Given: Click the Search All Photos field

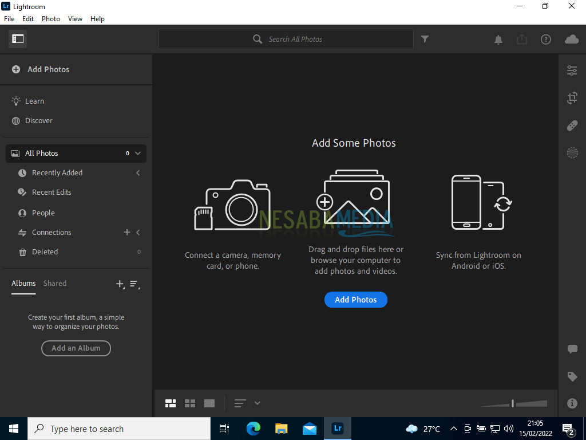Looking at the screenshot, I should tap(295, 39).
